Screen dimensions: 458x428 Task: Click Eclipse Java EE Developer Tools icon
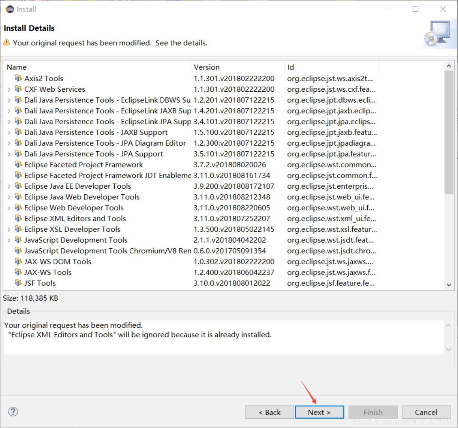[x=18, y=186]
